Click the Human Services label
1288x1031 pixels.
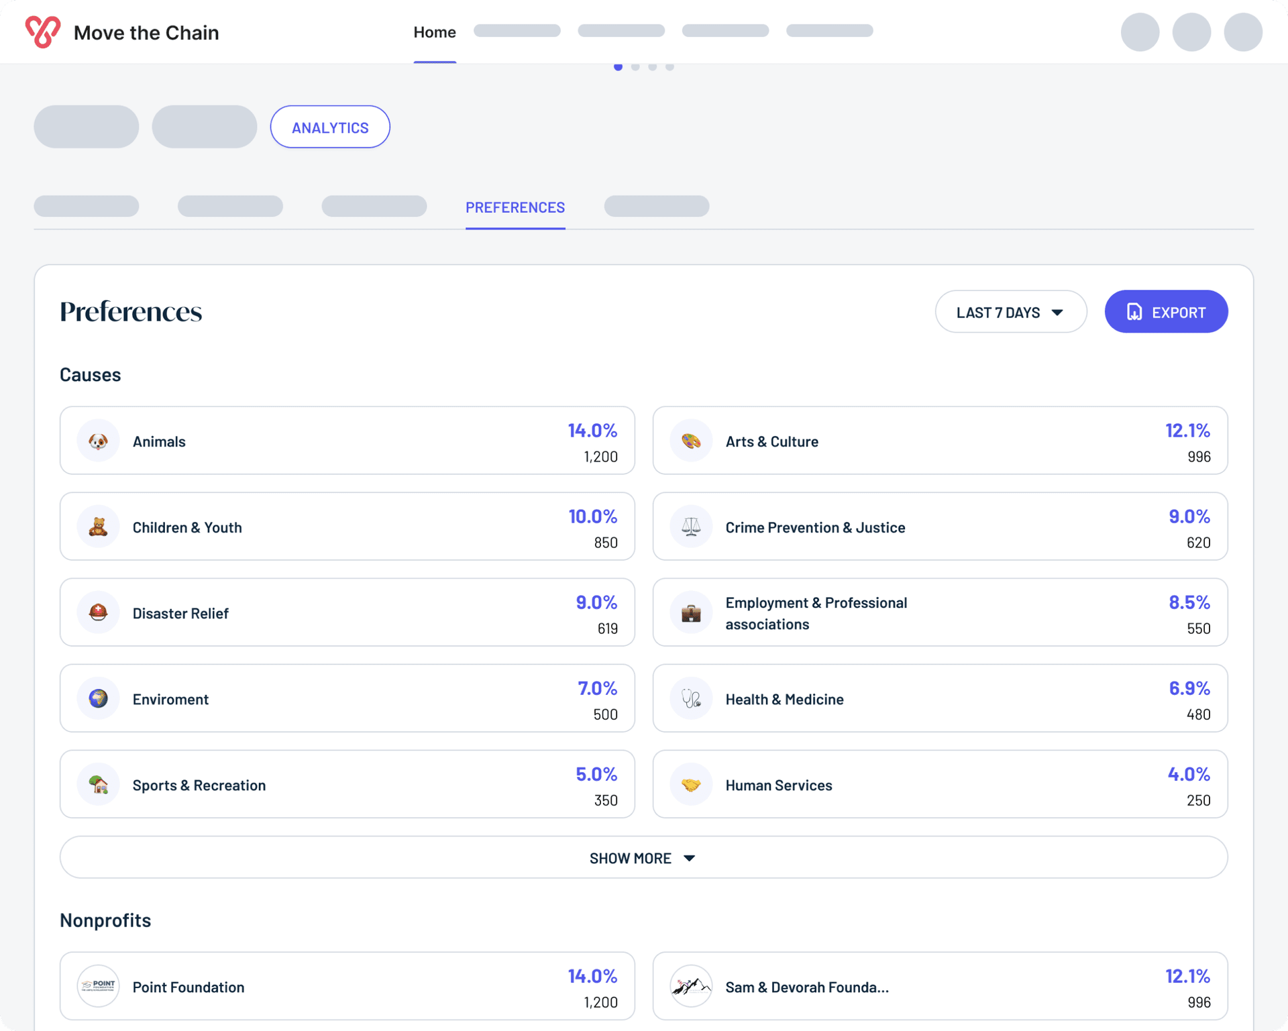[x=779, y=785]
